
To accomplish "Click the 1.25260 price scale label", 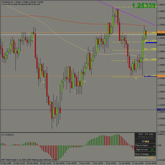I will pos(161,38).
